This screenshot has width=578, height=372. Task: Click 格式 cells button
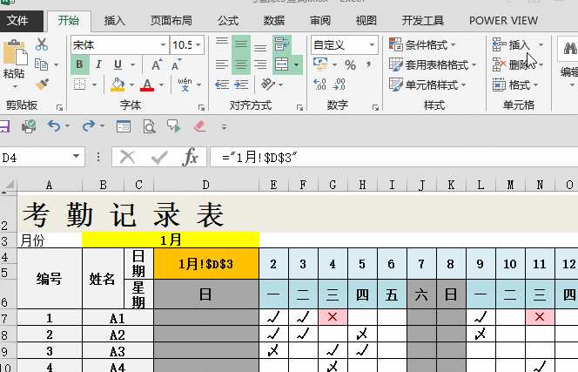click(x=512, y=85)
